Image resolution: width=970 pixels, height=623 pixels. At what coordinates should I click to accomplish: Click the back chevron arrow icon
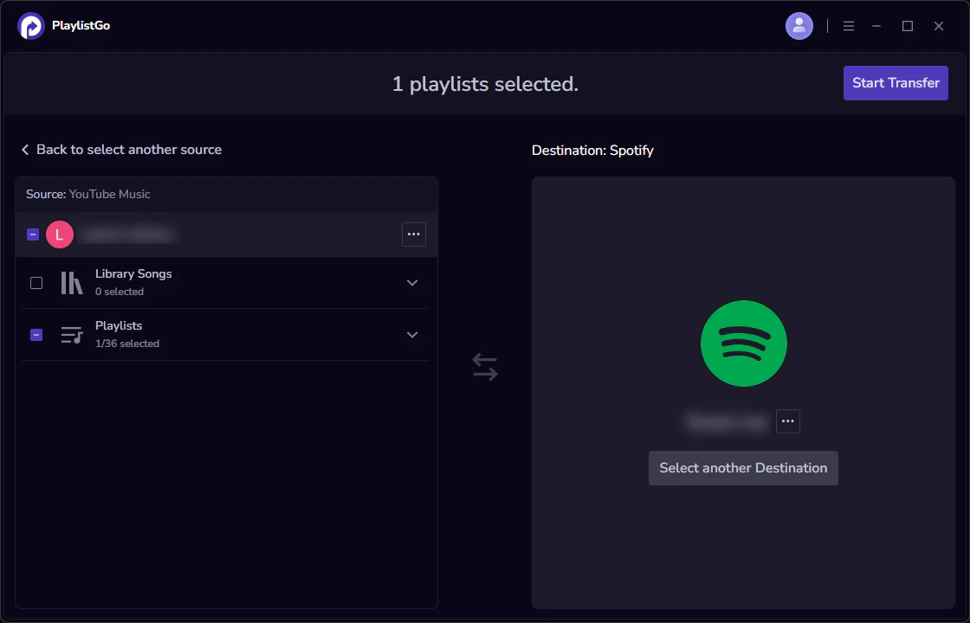coord(25,150)
